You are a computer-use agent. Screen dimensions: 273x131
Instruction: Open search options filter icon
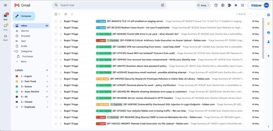[x=162, y=5]
